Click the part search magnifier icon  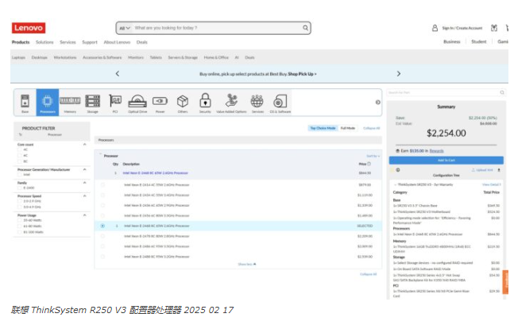pos(502,92)
